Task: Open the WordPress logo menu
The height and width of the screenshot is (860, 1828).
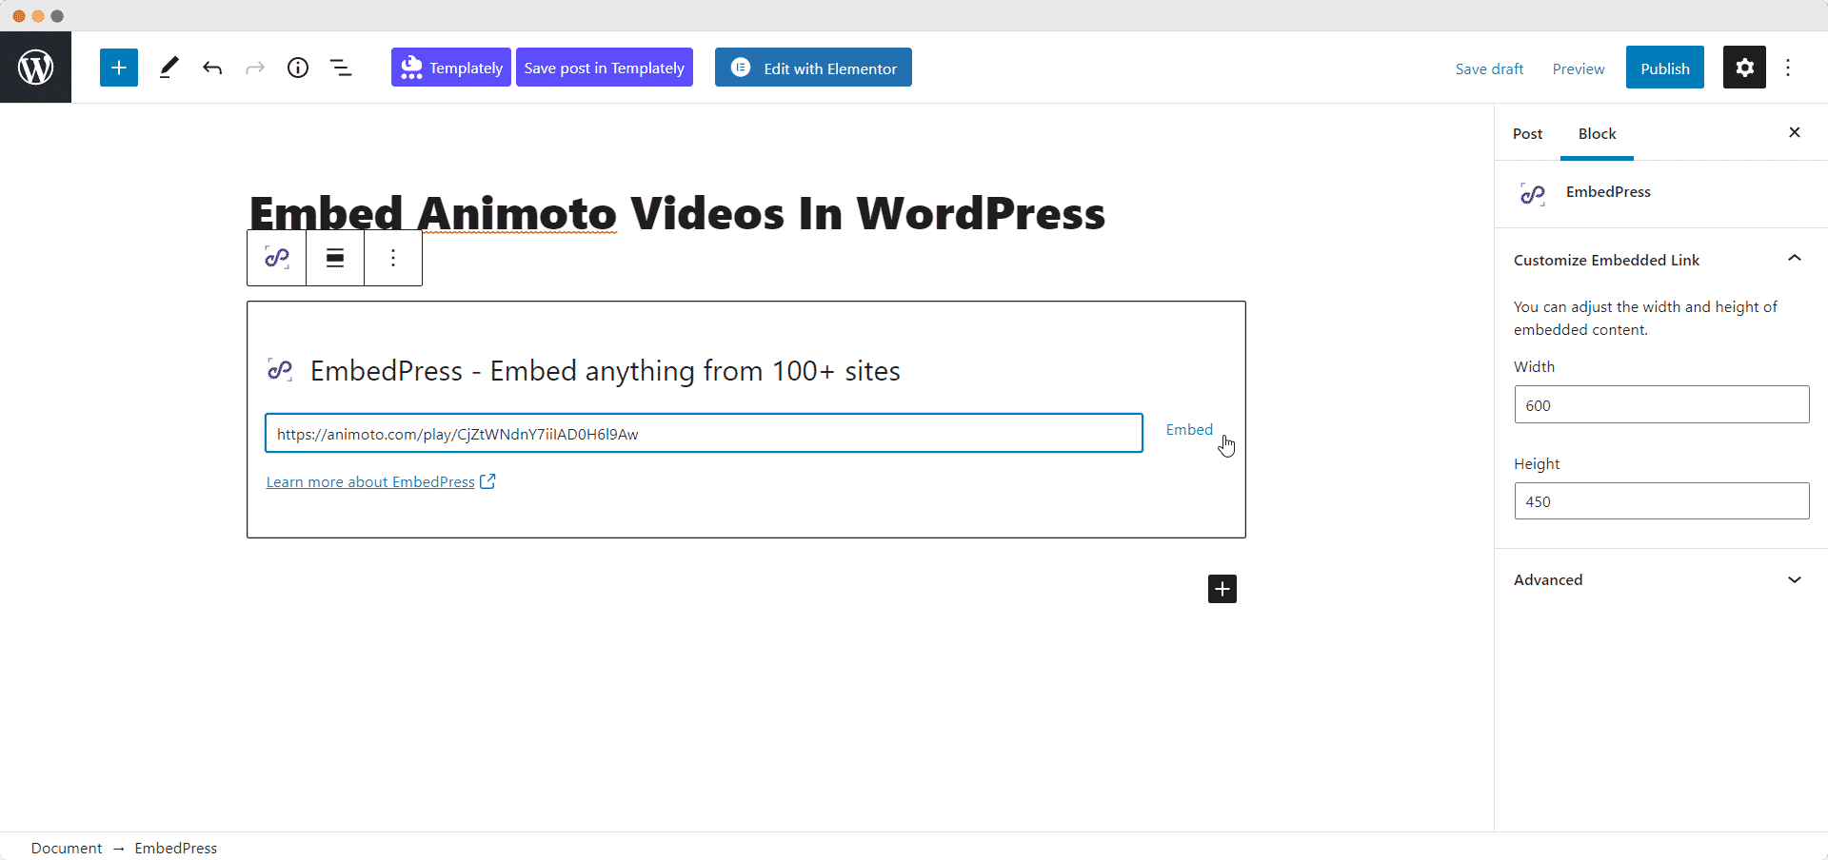Action: [x=35, y=68]
